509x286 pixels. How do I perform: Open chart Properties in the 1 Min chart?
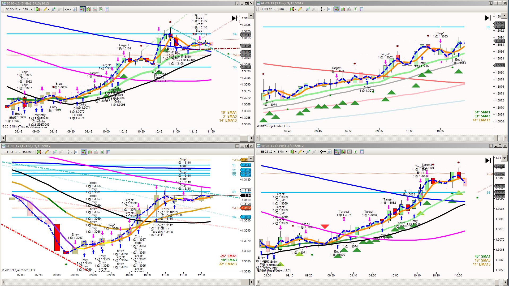[361, 9]
